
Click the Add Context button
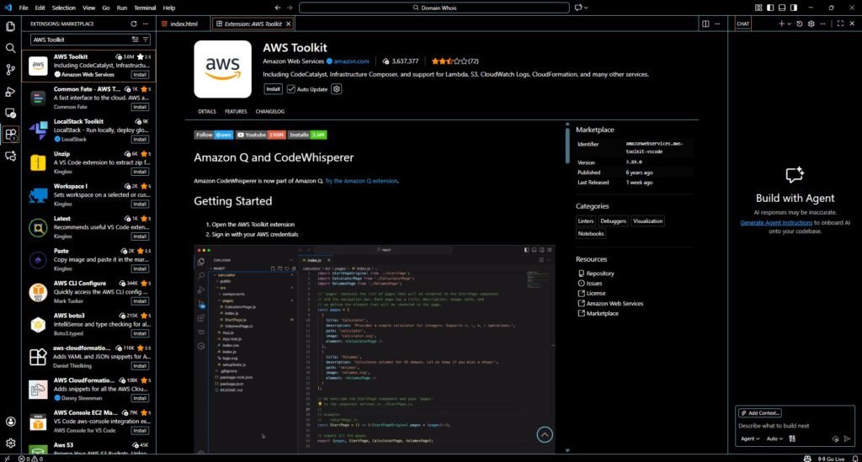pos(760,412)
